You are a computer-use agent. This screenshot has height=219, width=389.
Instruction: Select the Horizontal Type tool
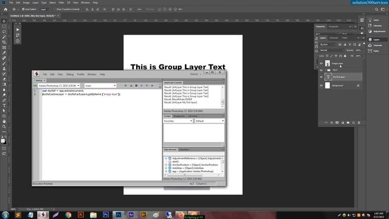tap(4, 105)
